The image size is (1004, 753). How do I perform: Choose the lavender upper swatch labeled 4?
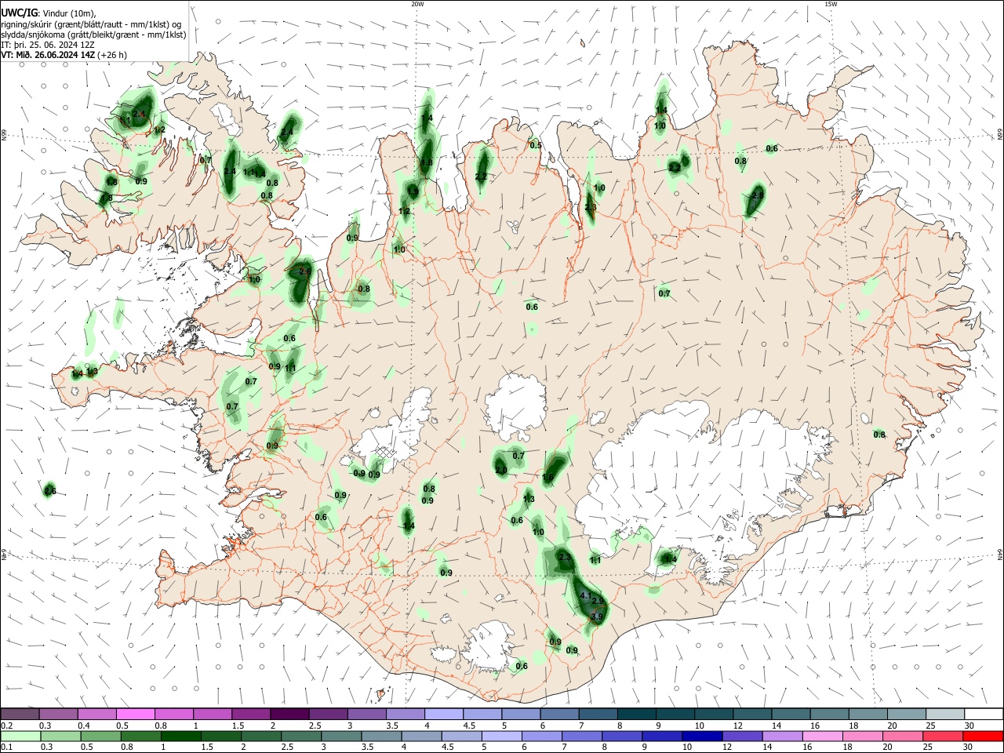click(444, 714)
